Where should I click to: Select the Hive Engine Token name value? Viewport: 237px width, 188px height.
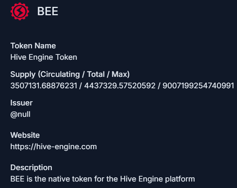tap(44, 57)
